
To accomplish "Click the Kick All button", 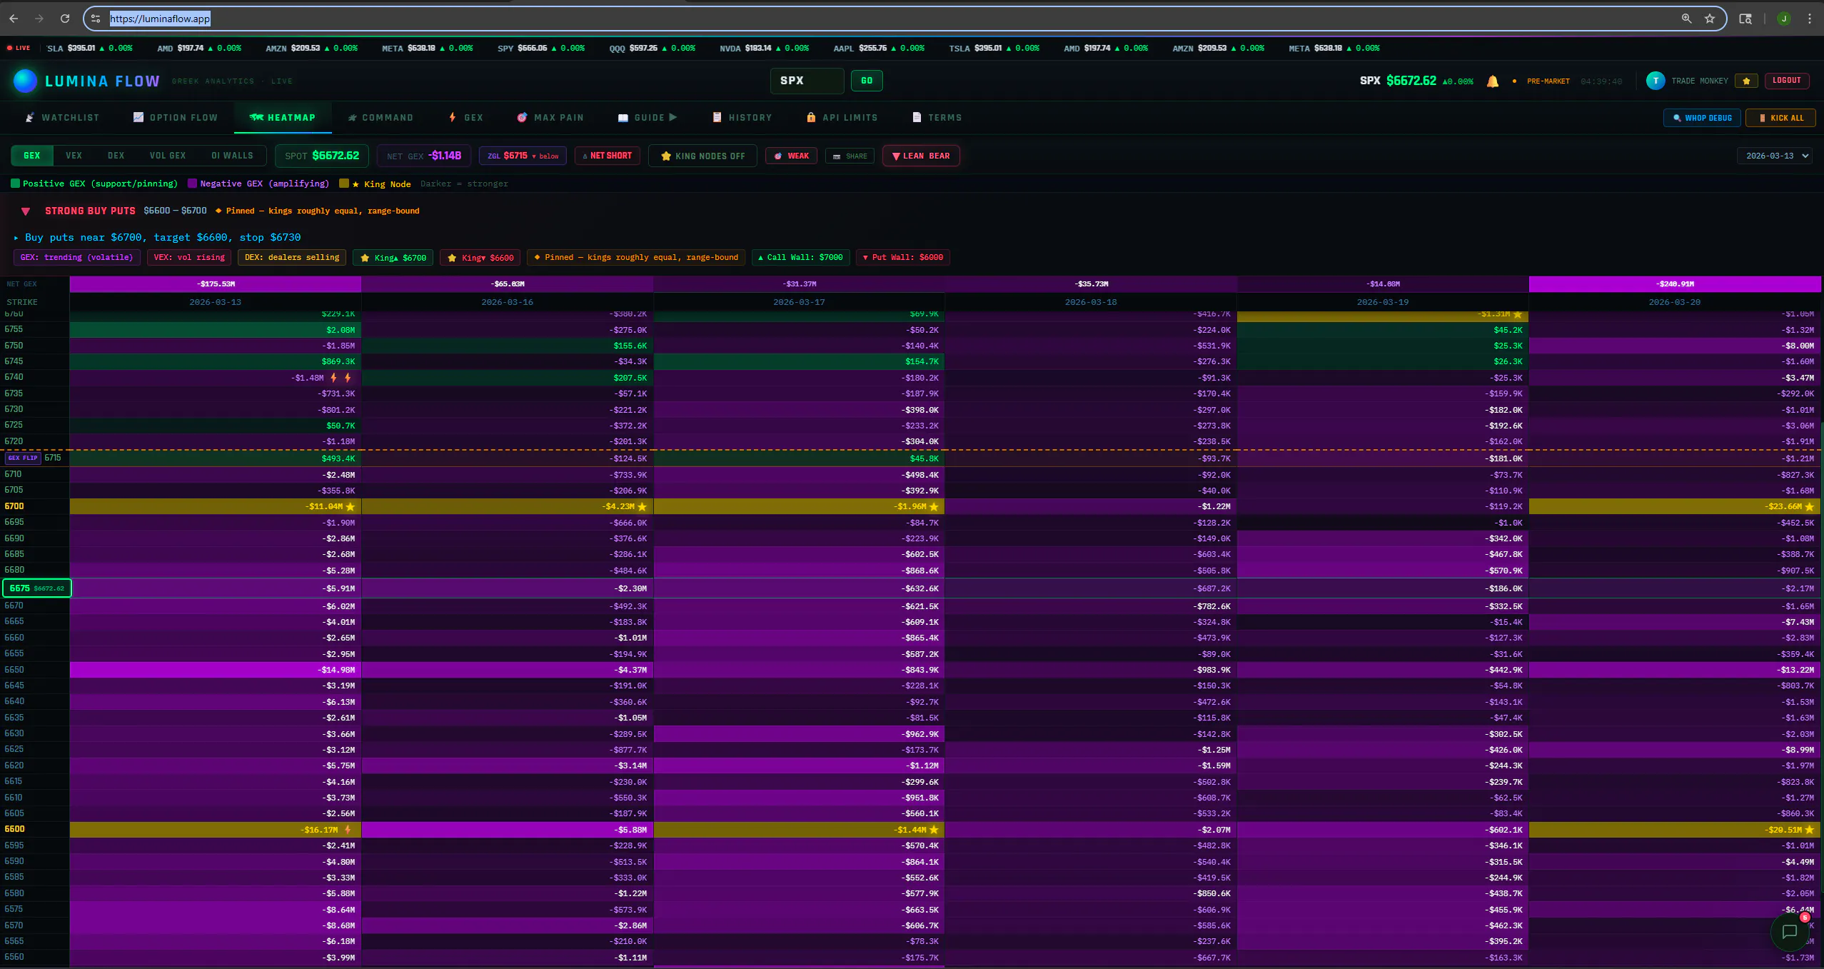I will (x=1781, y=118).
